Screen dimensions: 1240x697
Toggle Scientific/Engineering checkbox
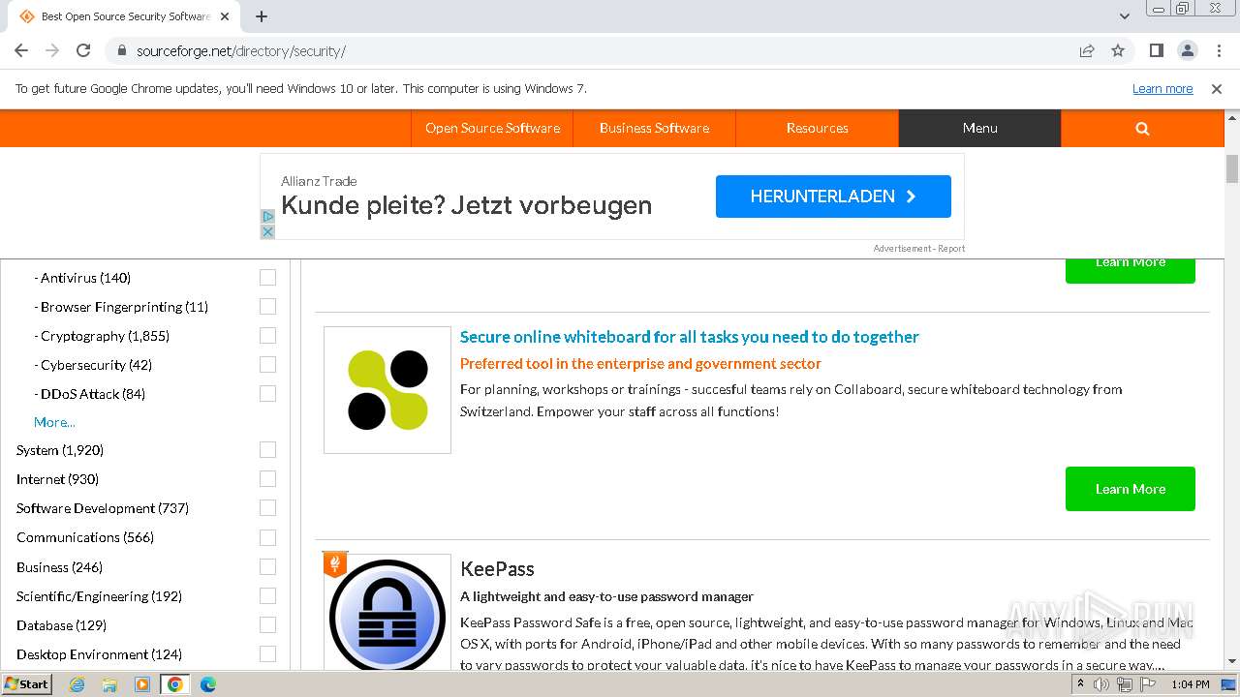tap(268, 596)
